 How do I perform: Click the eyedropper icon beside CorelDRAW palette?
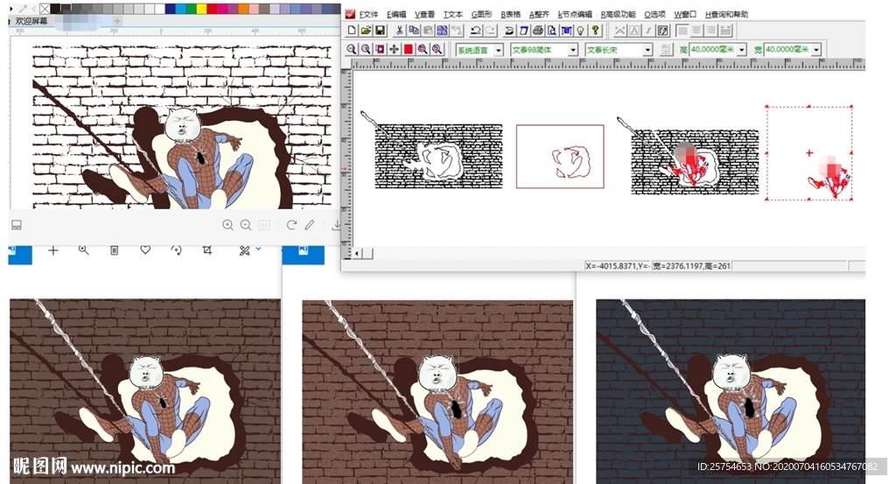pyautogui.click(x=23, y=9)
